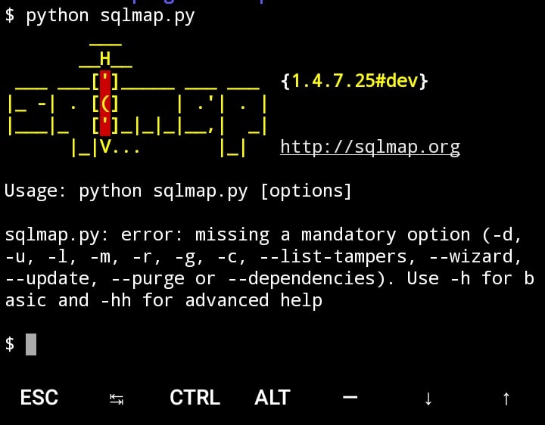This screenshot has width=545, height=425.
Task: Click the '--purge' option text
Action: pyautogui.click(x=148, y=279)
